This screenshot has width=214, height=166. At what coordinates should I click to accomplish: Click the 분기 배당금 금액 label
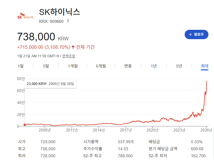click(163, 149)
